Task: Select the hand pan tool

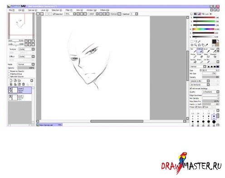Action: coord(203,45)
